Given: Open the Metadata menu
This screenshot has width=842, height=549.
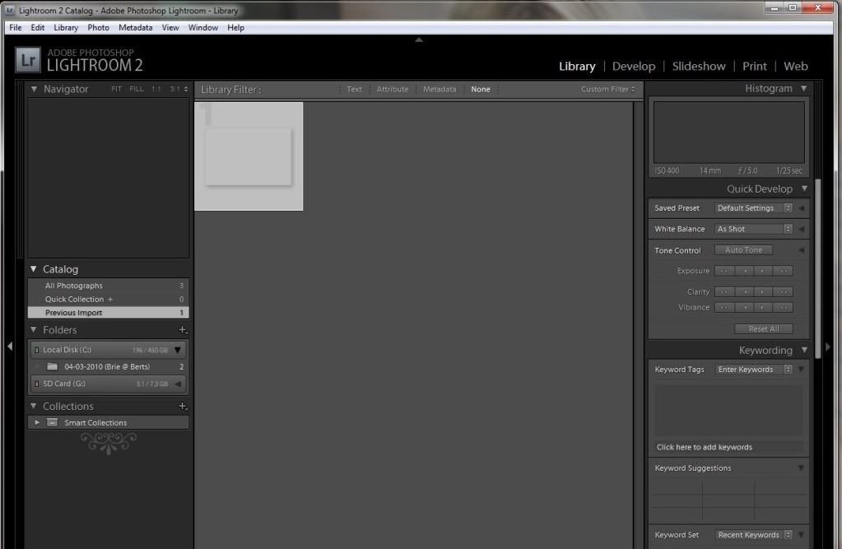Looking at the screenshot, I should (135, 27).
